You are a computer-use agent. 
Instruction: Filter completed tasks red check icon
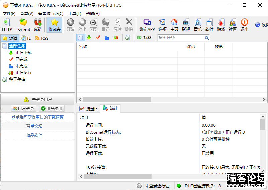point(98,38)
